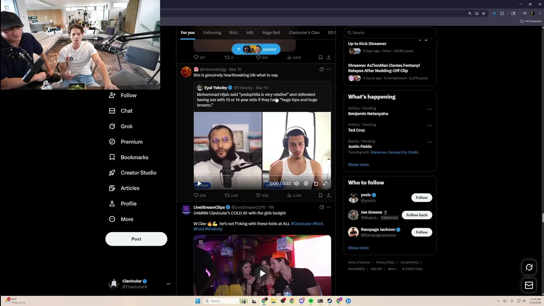The height and width of the screenshot is (306, 544).
Task: Open Clavicular account options menu
Action: [168, 283]
